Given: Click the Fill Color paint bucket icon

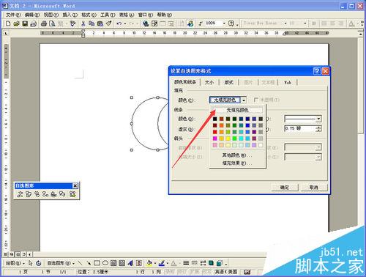Looking at the screenshot, I should point(149,263).
